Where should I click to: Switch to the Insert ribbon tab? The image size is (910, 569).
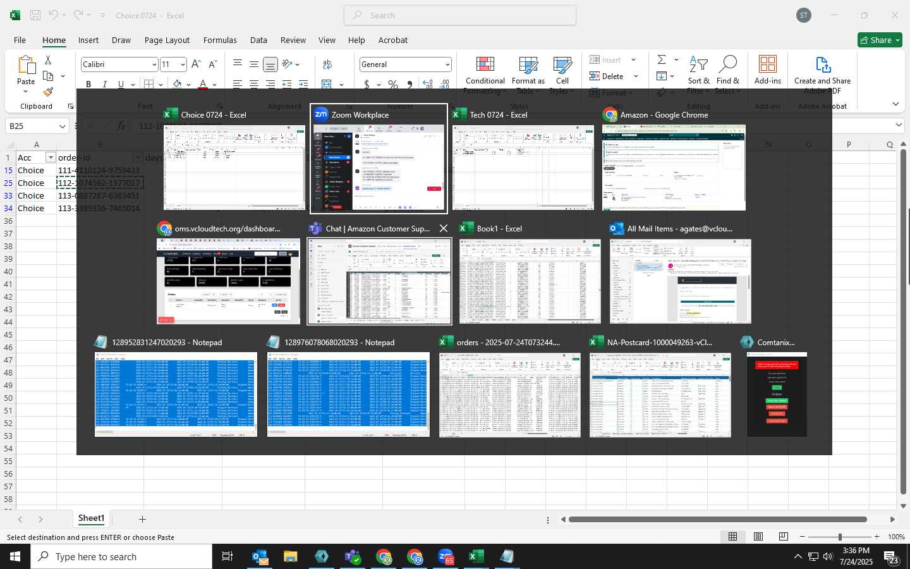point(88,40)
